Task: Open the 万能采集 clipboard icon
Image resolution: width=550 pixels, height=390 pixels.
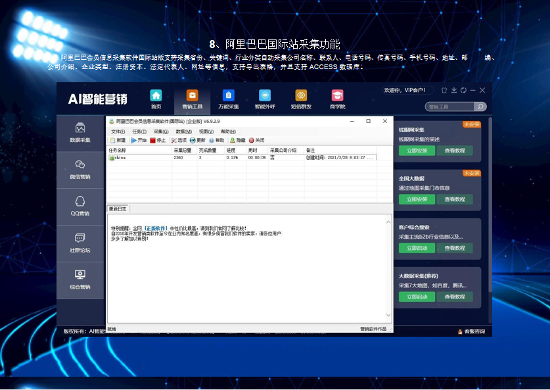Action: (x=229, y=95)
